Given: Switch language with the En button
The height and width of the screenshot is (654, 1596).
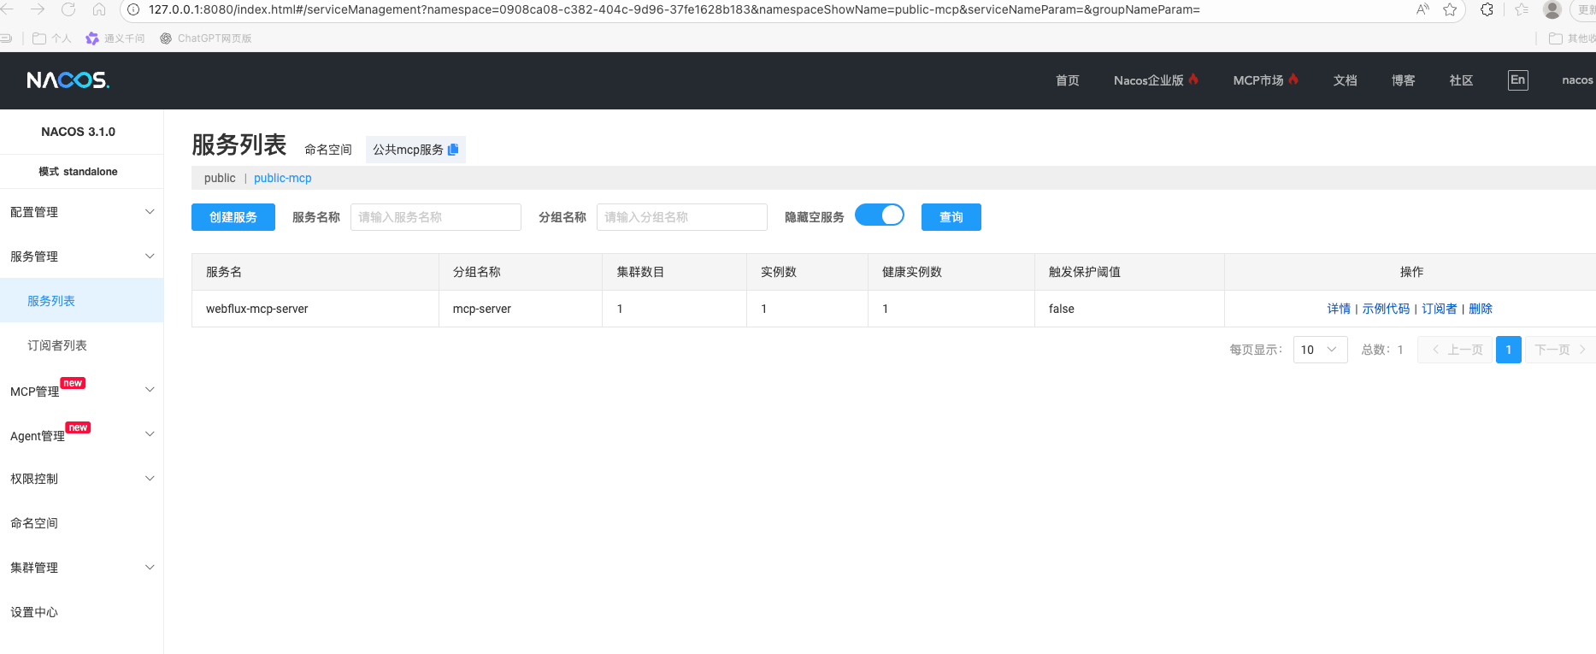Looking at the screenshot, I should click(1517, 80).
